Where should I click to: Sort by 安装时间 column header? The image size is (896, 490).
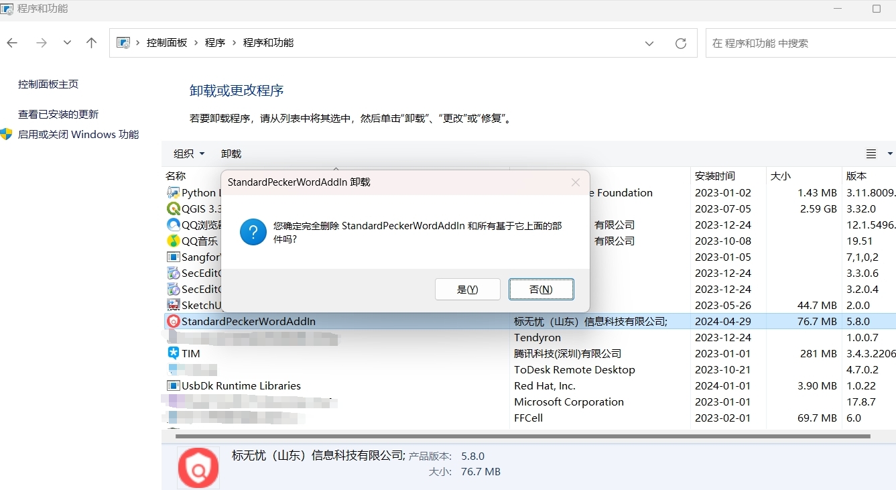pos(714,176)
